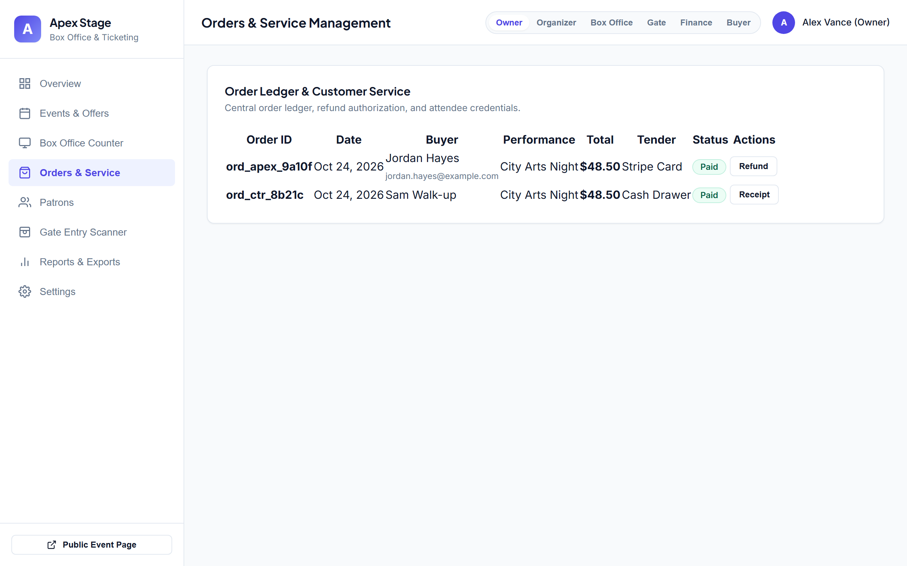
Task: Click order ID ord_apex_9a10f
Action: point(269,167)
